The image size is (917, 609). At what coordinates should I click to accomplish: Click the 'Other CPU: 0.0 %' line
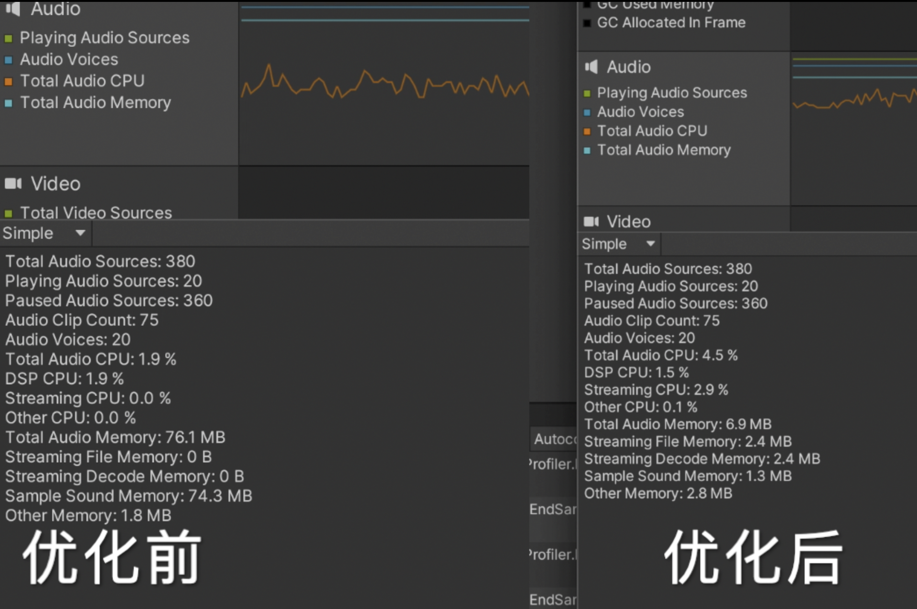pos(71,418)
